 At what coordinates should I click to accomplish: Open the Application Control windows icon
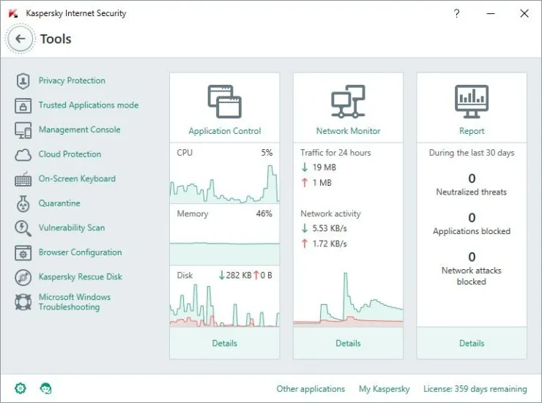click(x=224, y=102)
